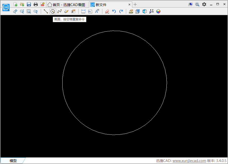This screenshot has width=228, height=164.
Task: Select the eraser tool
Action: point(107,11)
